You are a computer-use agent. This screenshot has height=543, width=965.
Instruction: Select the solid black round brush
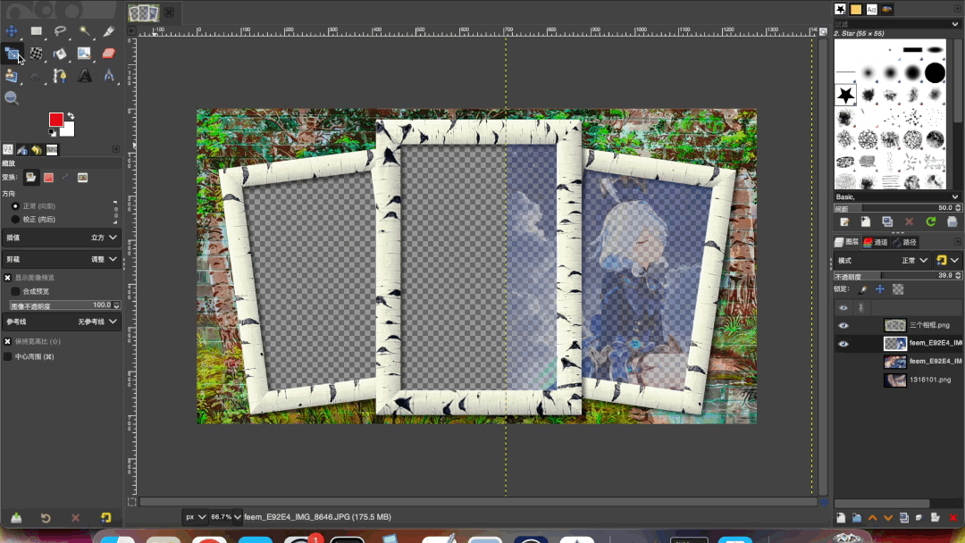(935, 72)
